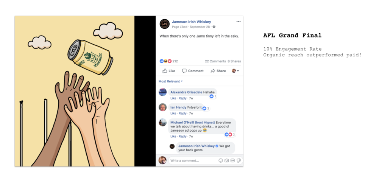Reply to Ian Hendy's comment
Viewport: 379px width, 171px height.
pyautogui.click(x=182, y=113)
